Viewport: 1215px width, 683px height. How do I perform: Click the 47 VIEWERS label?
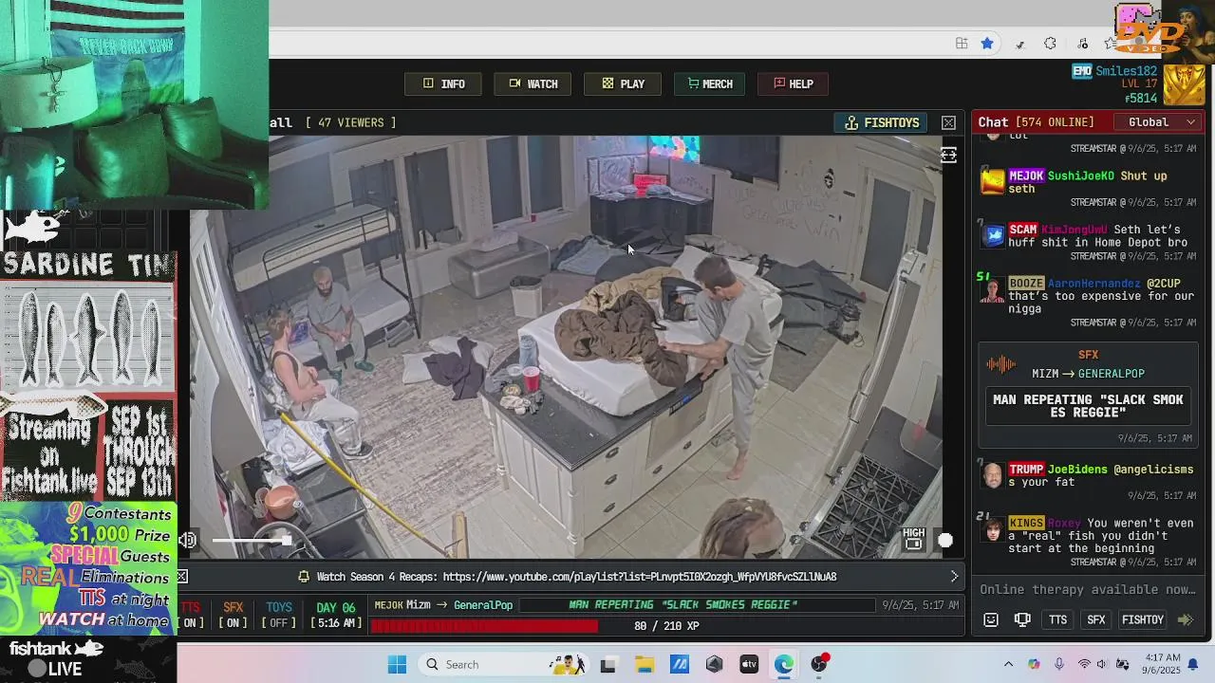(351, 122)
